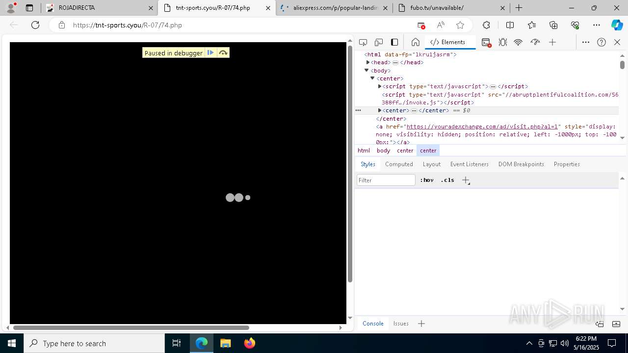
Task: Open the Extensions puzzle icon
Action: [x=486, y=25]
